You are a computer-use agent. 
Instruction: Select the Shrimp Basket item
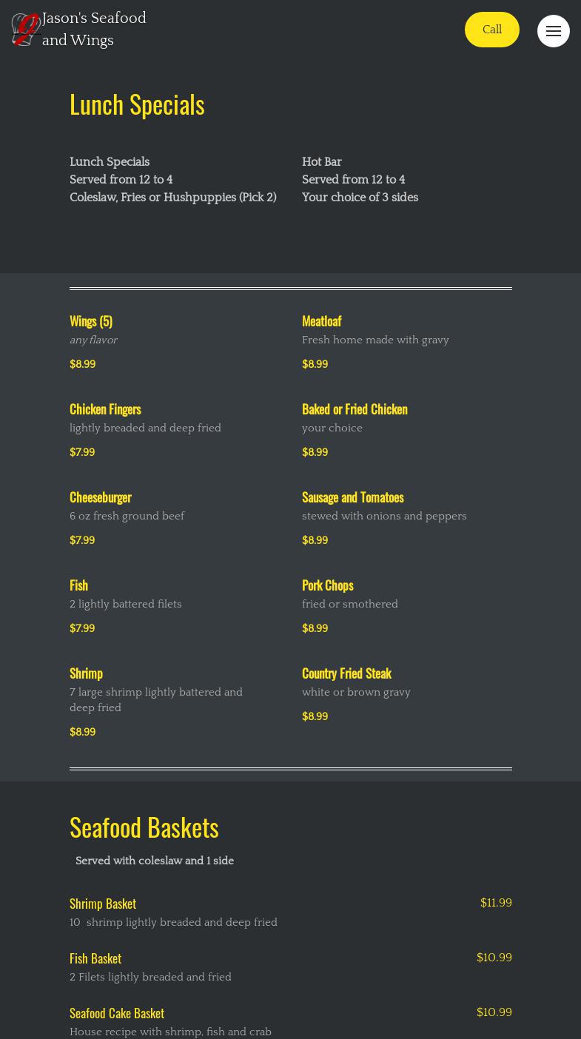point(103,904)
